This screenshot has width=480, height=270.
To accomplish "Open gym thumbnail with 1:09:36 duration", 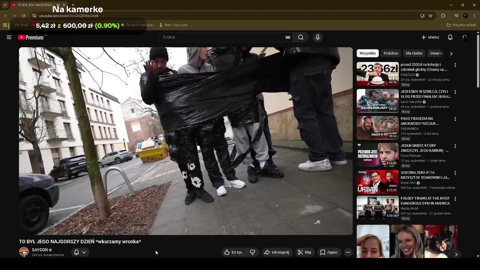I will pos(378,208).
